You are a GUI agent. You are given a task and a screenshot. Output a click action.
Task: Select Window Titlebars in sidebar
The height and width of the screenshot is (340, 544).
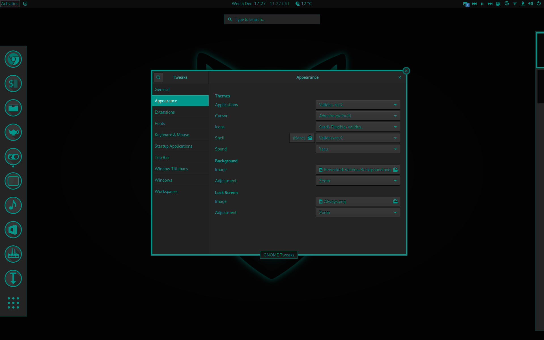[x=180, y=169]
